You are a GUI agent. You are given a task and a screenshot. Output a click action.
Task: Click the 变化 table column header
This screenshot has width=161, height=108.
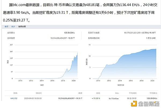point(98,93)
